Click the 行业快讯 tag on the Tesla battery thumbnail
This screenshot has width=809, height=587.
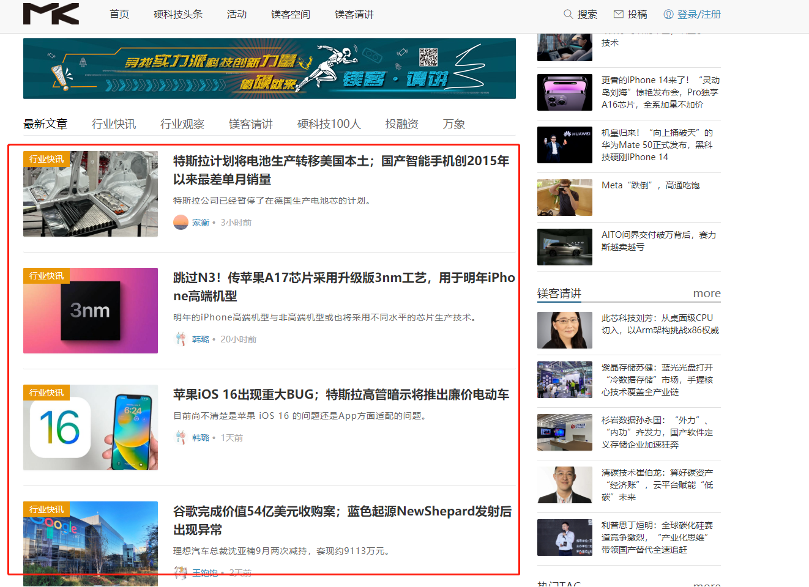coord(47,159)
